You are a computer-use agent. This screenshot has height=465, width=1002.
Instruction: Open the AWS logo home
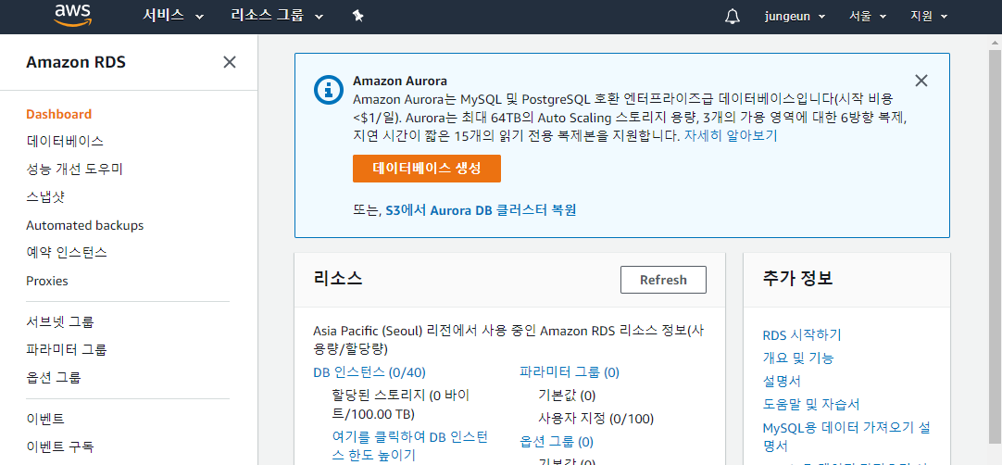point(72,16)
